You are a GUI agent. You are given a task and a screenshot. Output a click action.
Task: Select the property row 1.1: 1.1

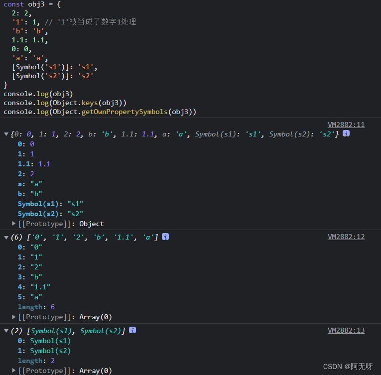[34, 164]
